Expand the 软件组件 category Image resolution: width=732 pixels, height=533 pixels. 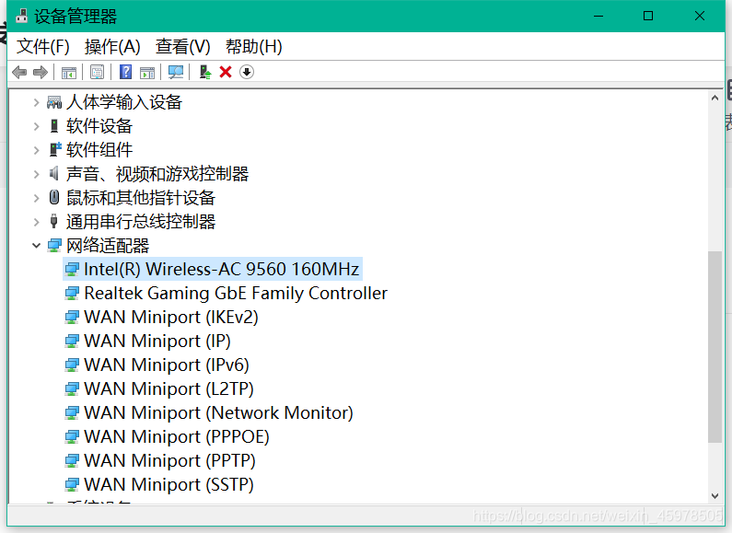37,150
